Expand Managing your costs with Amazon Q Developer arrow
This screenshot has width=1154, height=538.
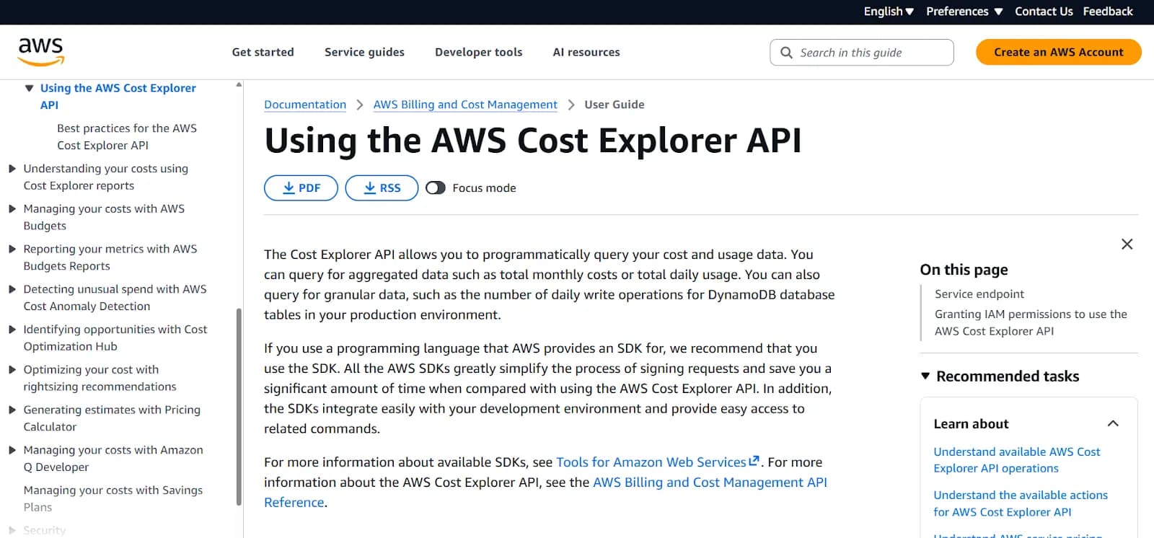tap(12, 451)
